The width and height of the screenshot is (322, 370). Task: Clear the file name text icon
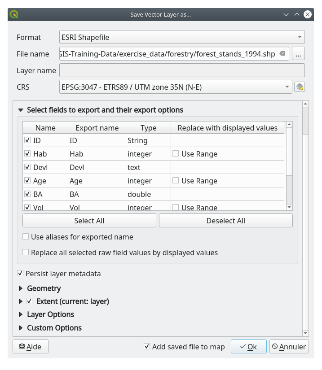282,54
